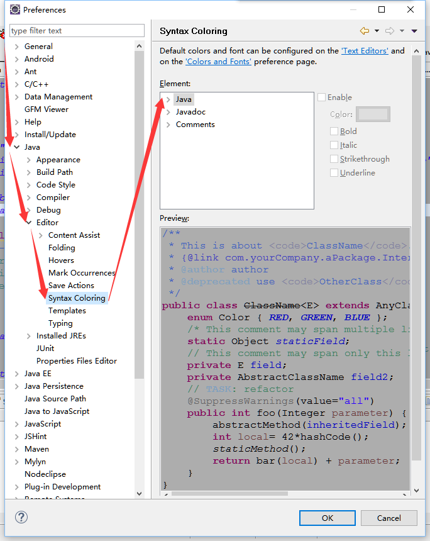Open the preferences page view menu
The height and width of the screenshot is (541, 430).
click(414, 31)
